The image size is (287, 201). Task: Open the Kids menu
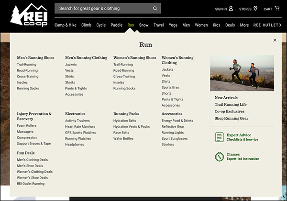pyautogui.click(x=216, y=25)
